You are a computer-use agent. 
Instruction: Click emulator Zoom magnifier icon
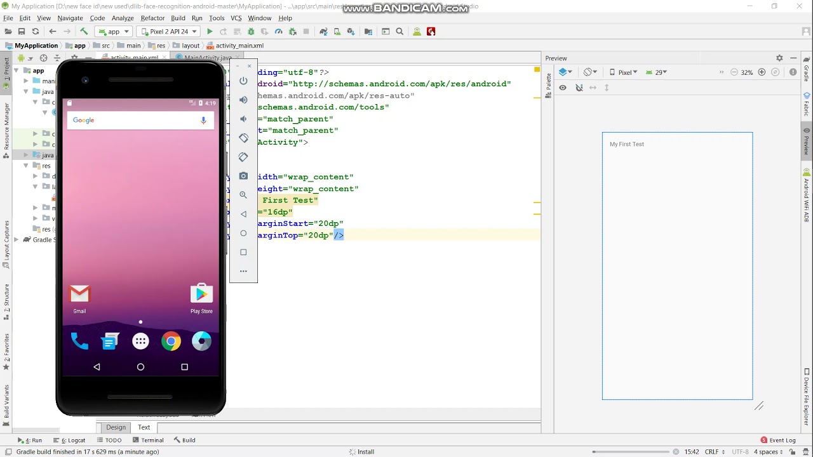click(243, 195)
